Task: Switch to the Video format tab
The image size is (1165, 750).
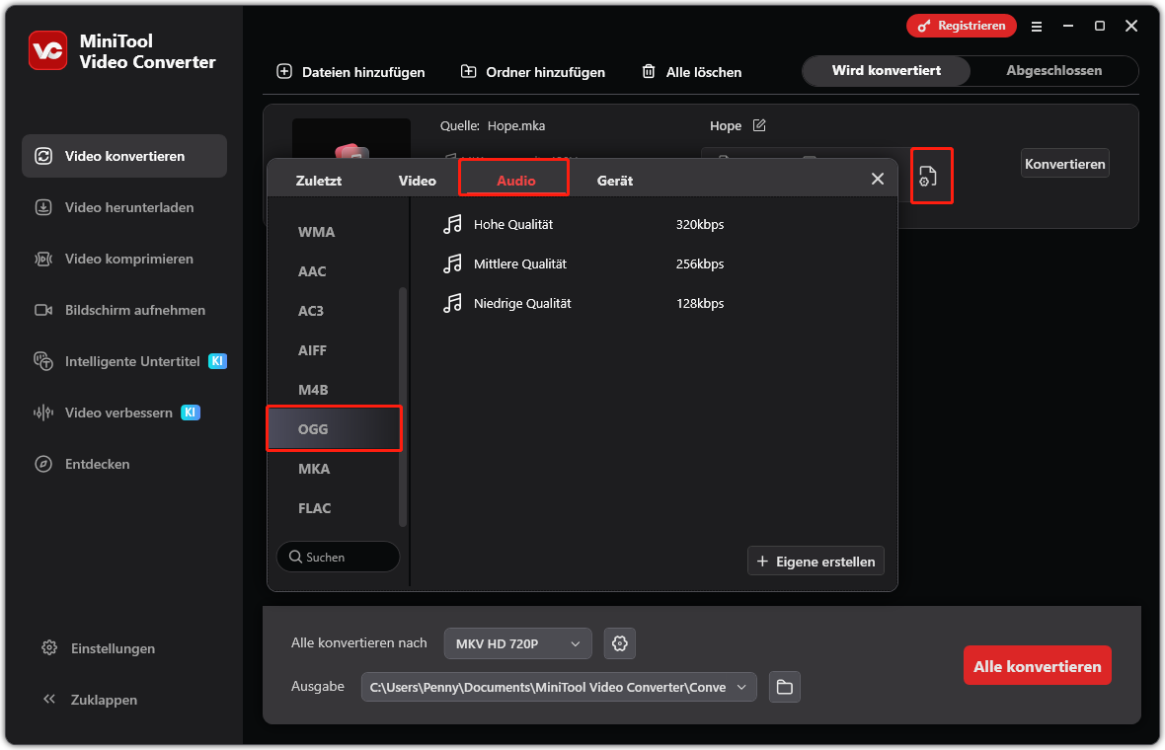Action: [x=417, y=181]
